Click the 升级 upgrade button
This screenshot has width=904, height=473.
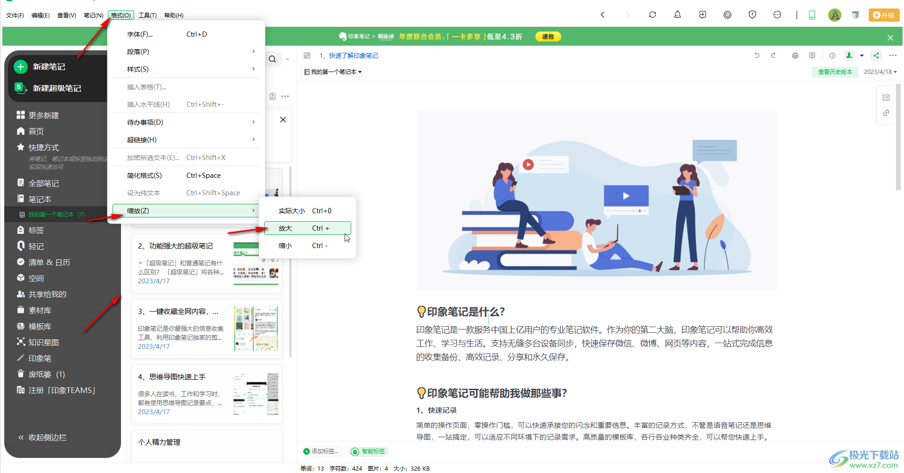coord(884,15)
